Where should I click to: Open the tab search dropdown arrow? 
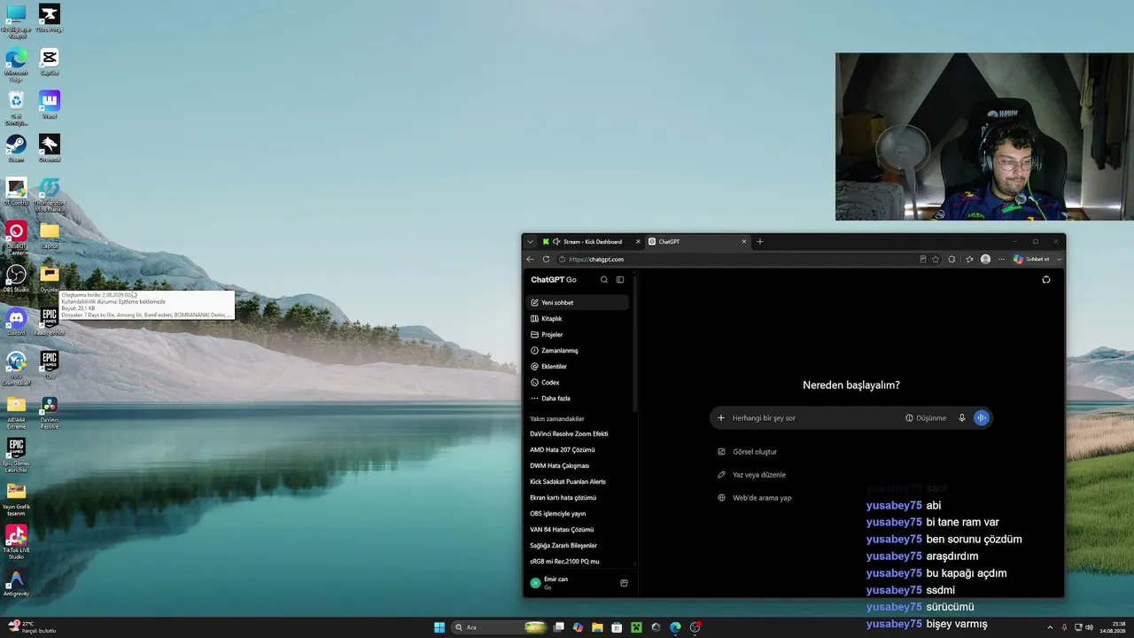tap(530, 242)
